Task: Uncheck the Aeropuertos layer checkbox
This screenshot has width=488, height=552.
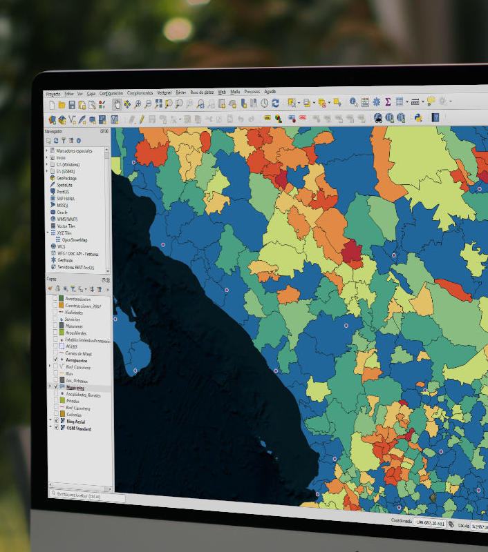Action: coord(56,359)
